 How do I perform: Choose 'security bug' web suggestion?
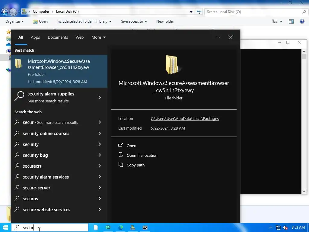[35, 155]
